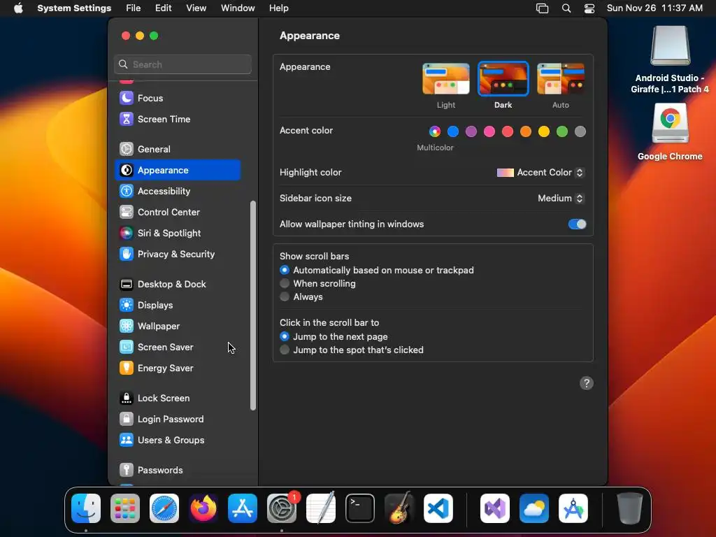Open the Edit menu
The image size is (716, 537).
163,8
